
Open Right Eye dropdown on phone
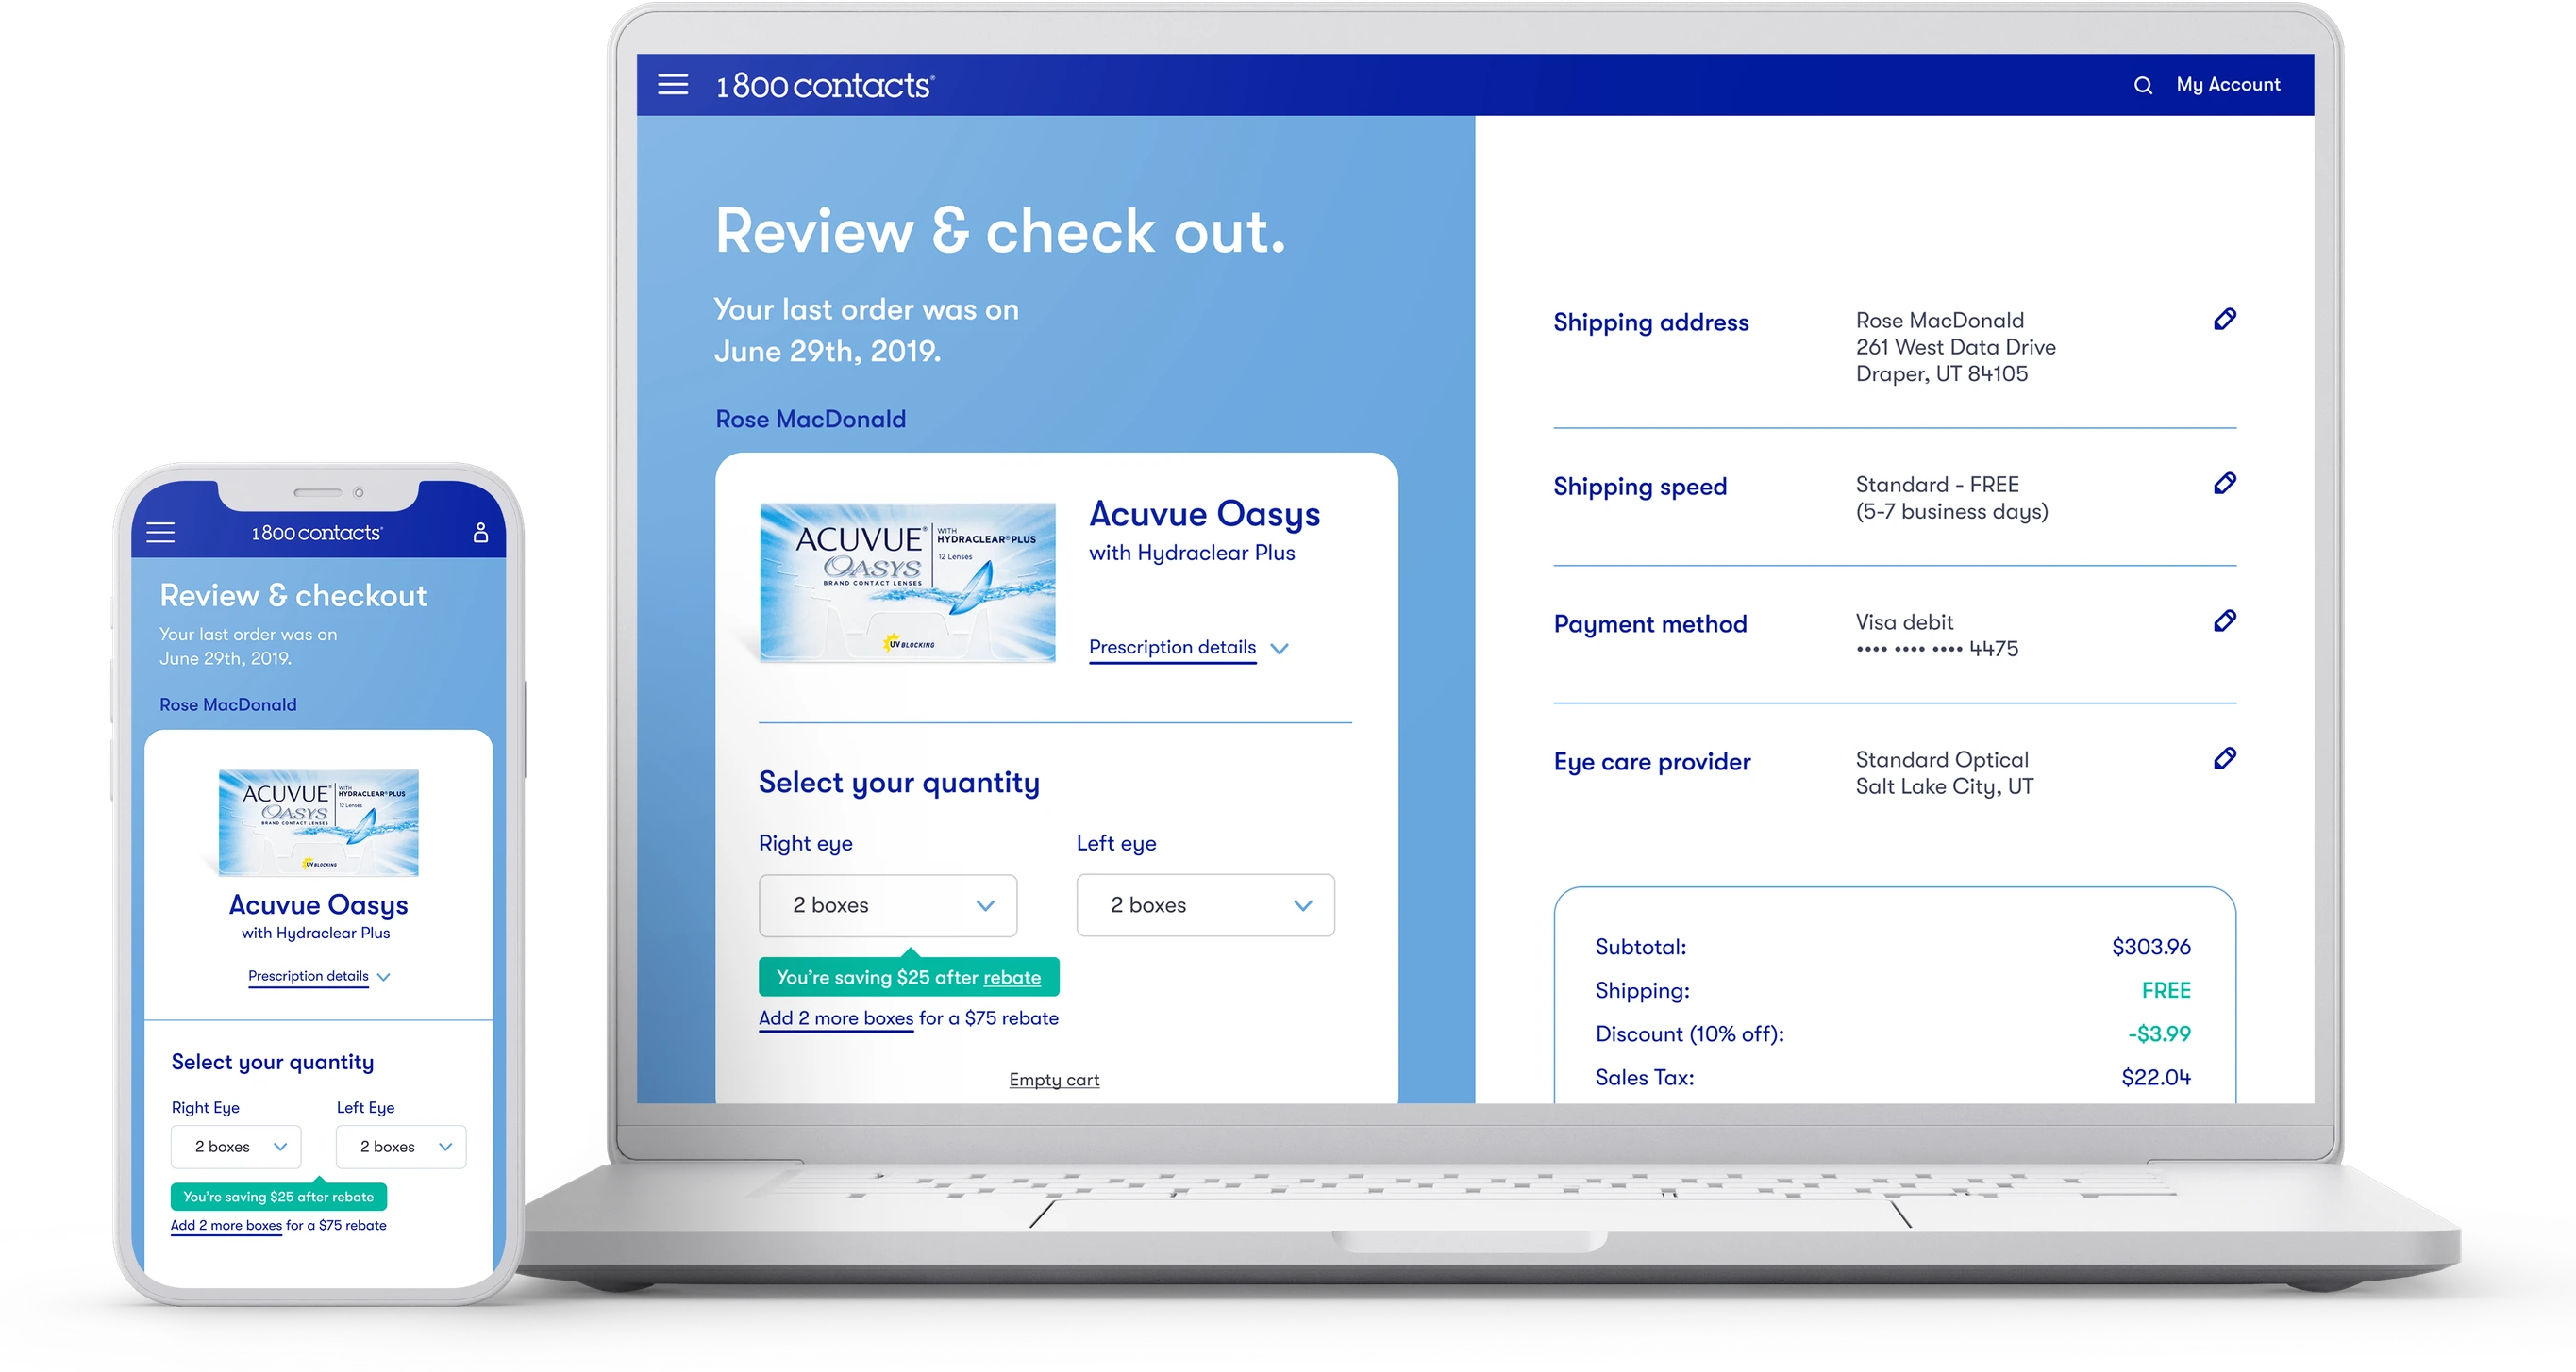click(x=236, y=1148)
